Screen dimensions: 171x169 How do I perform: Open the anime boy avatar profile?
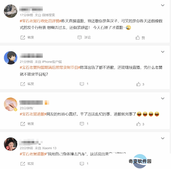[x=11, y=58]
